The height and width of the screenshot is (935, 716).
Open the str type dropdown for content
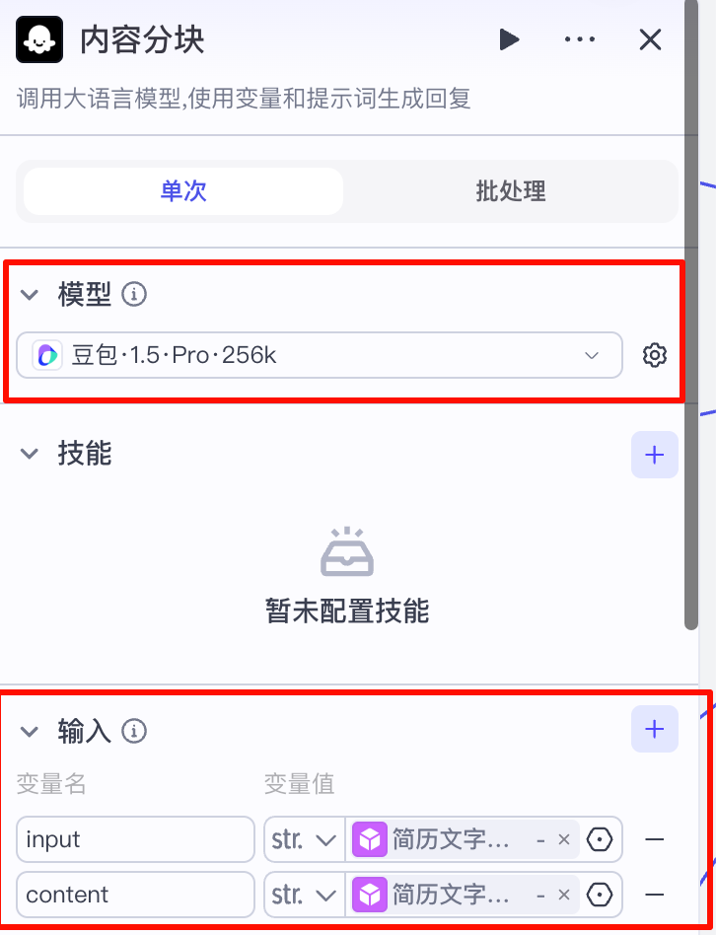[305, 895]
